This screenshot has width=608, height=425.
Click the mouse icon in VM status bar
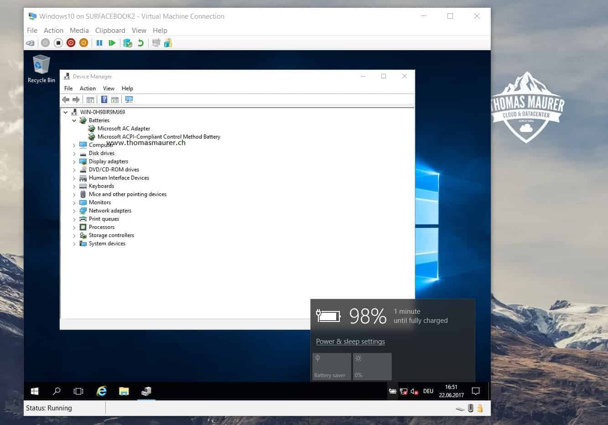click(x=471, y=408)
